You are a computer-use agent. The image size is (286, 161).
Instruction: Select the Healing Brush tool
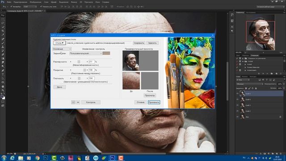click(3, 39)
